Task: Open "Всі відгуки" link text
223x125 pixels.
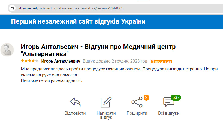Action: (x=169, y=113)
